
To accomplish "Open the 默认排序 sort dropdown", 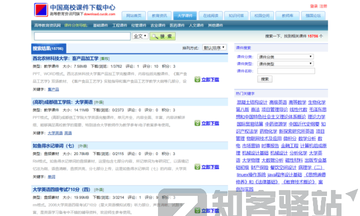I will click(214, 47).
